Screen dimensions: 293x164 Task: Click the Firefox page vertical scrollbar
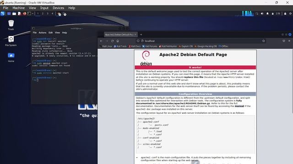tap(292, 82)
